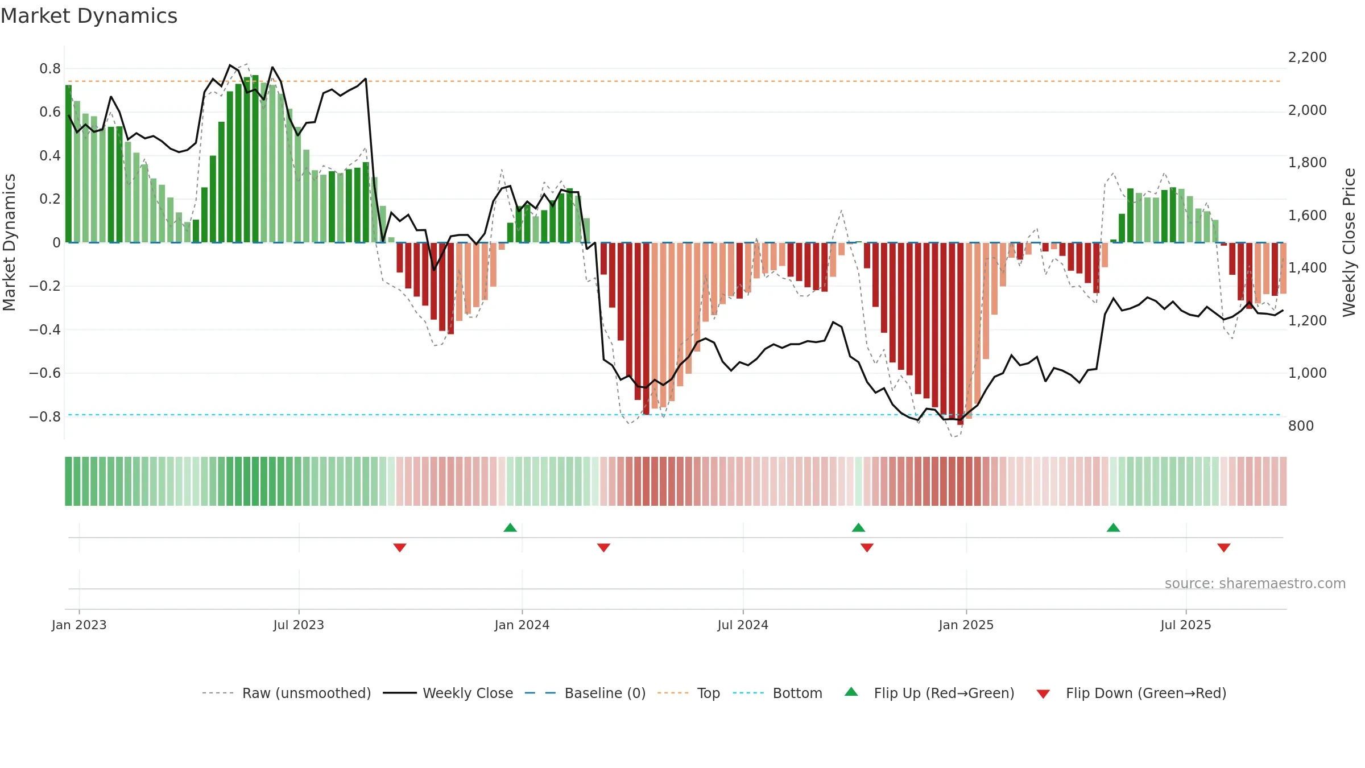Select the green flip-up marker near May 2025
The image size is (1365, 768).
(x=1114, y=527)
